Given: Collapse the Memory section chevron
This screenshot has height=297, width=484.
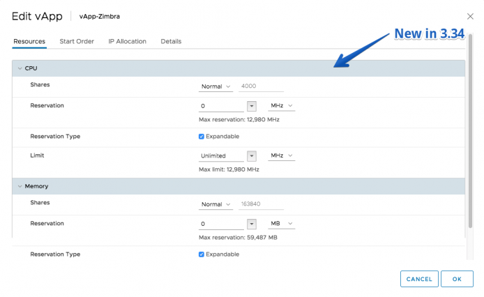Looking at the screenshot, I should (20, 186).
